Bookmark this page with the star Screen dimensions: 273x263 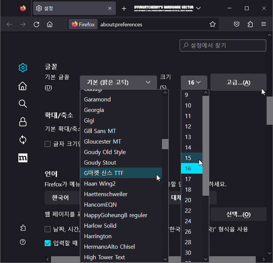pyautogui.click(x=213, y=24)
